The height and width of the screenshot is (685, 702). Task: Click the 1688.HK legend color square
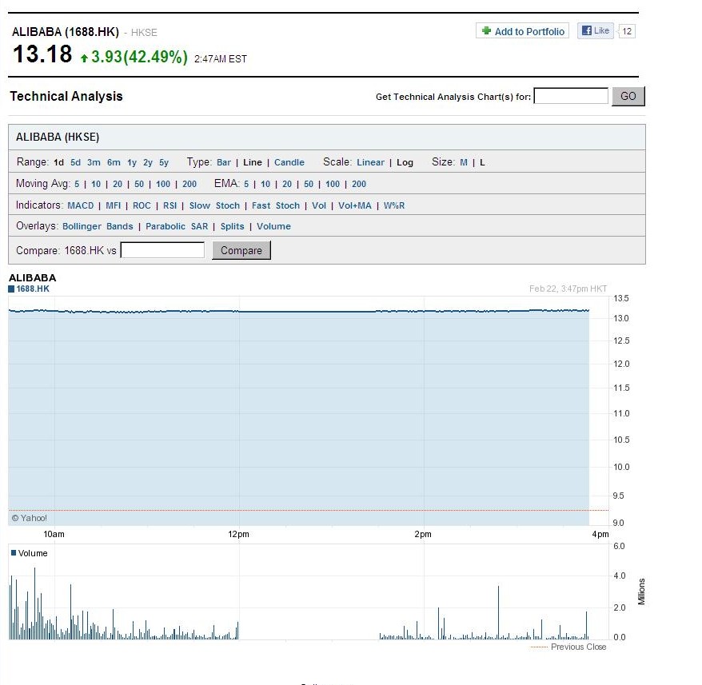coord(11,289)
